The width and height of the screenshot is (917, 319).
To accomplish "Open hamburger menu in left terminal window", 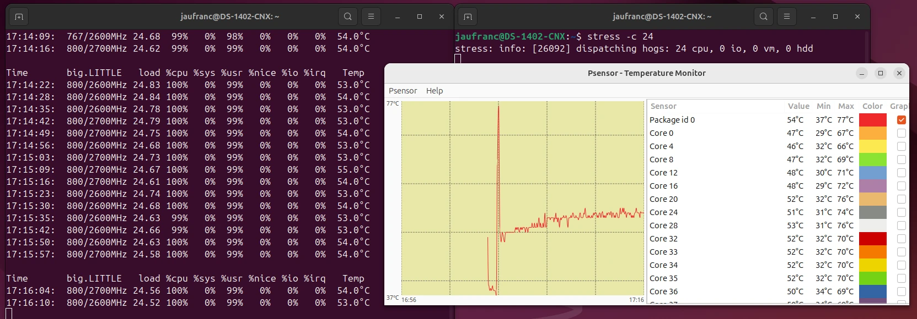I will click(x=371, y=16).
